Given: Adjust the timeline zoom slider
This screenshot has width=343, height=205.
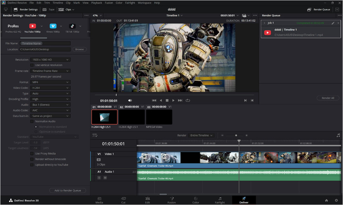Looking at the screenshot, I should 236,135.
